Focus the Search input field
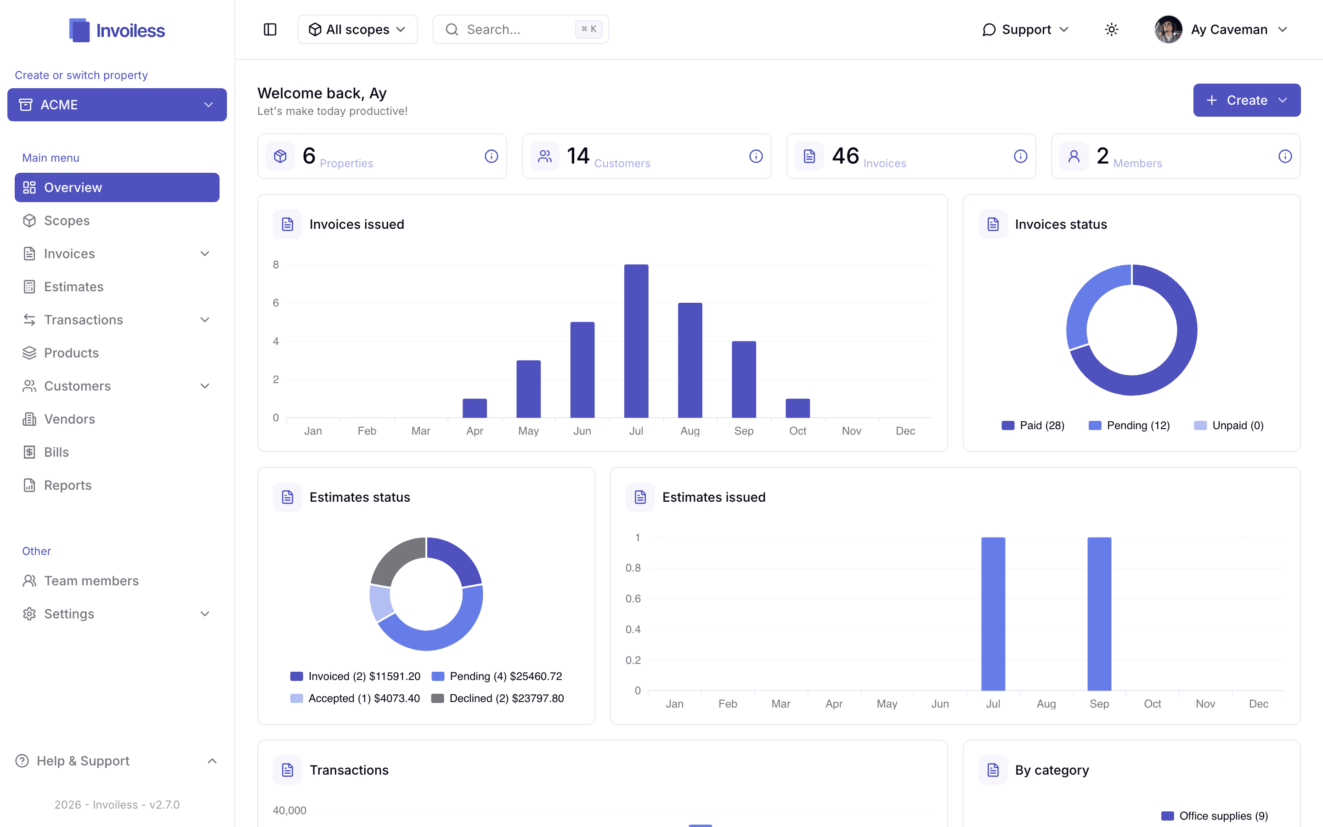This screenshot has height=827, width=1323. coord(520,29)
